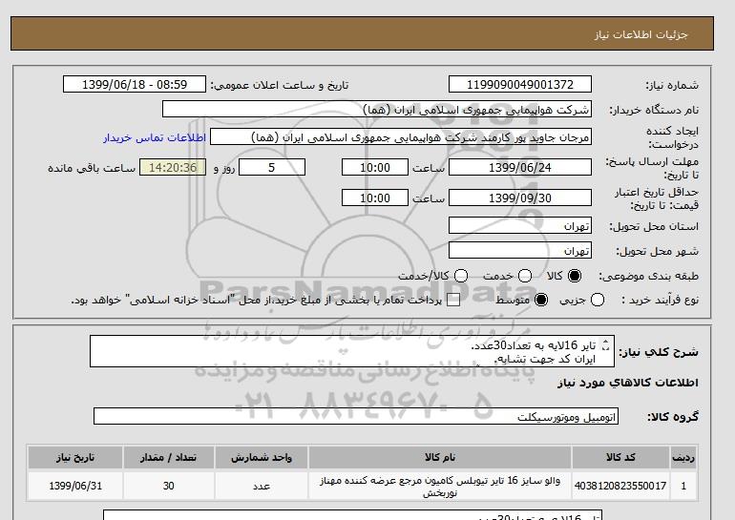Click the جزئیات اطلاعات نیاز page title

tap(640, 34)
